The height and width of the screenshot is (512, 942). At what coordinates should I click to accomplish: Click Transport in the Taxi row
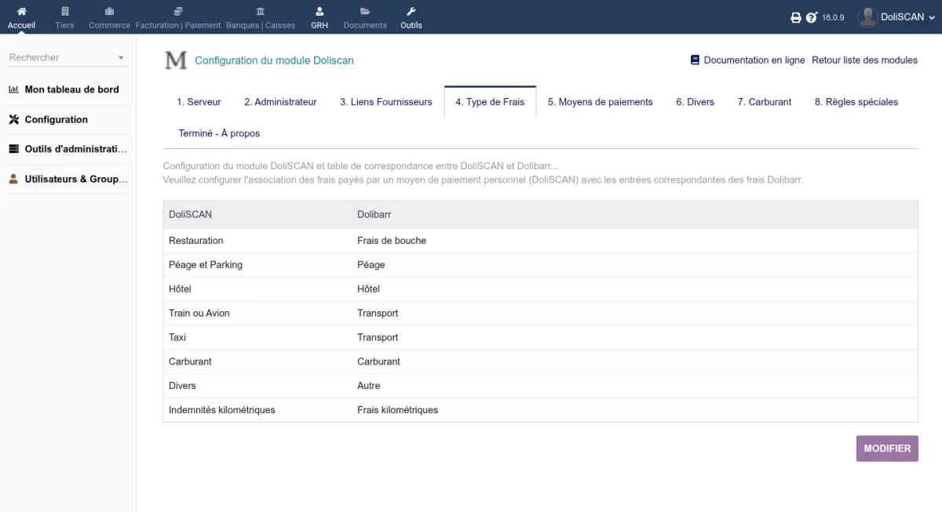click(378, 338)
